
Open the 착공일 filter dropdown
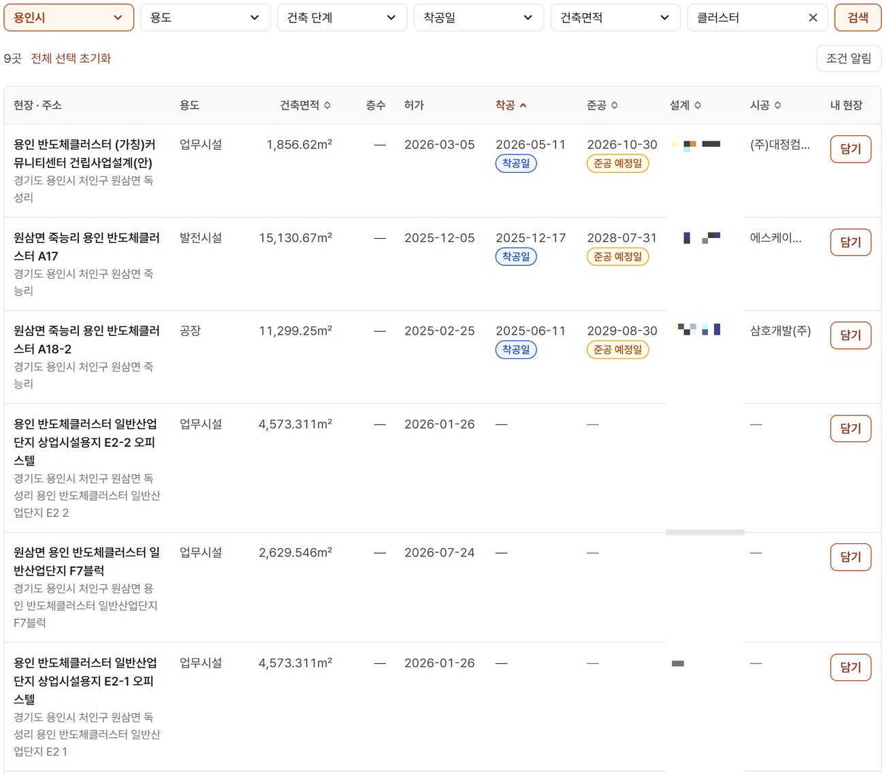click(x=479, y=18)
